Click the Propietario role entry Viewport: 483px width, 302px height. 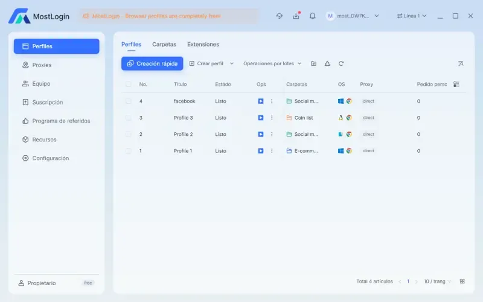click(x=37, y=283)
